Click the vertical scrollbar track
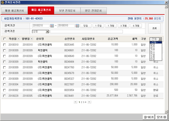This screenshot has height=121, width=169. pos(166,59)
